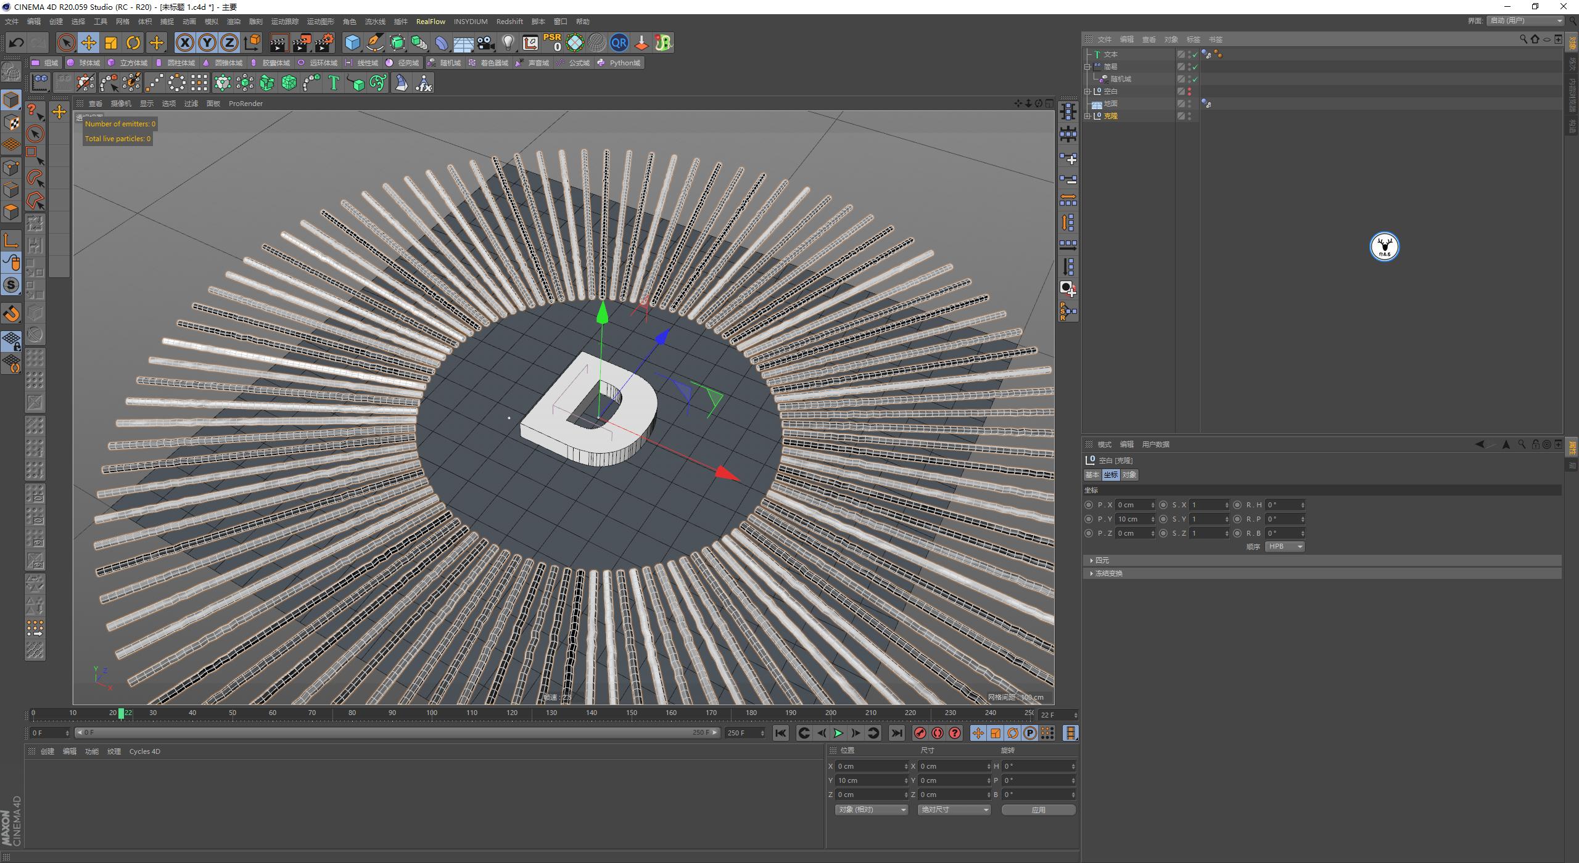Expand the 冻结变换 section

tap(1107, 573)
